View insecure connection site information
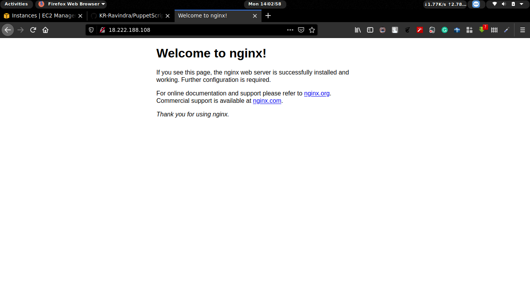 pos(102,30)
